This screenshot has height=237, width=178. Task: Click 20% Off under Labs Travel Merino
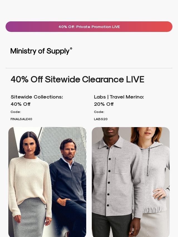coord(104,104)
